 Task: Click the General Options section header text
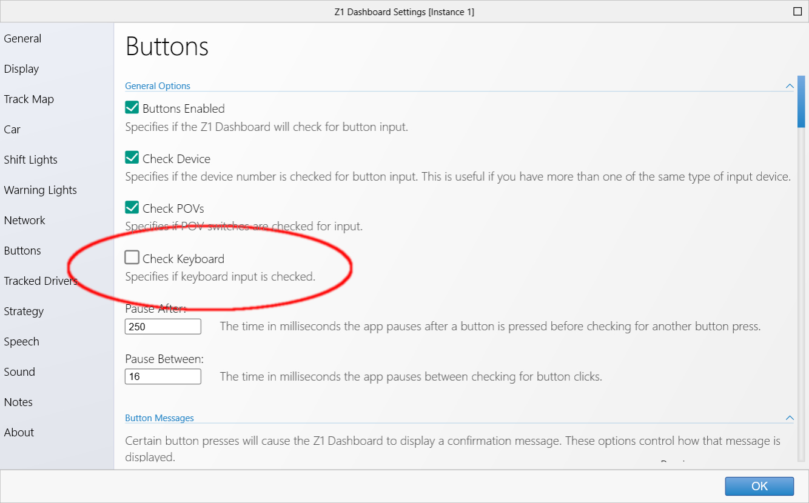point(158,86)
